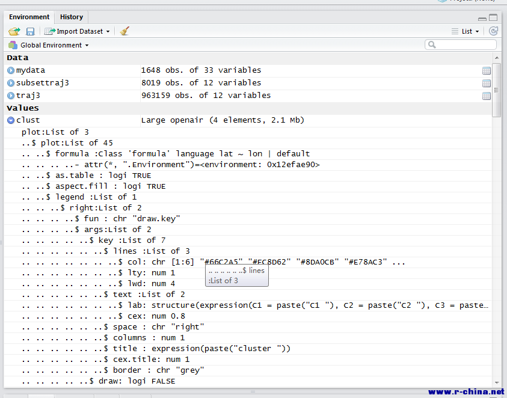The height and width of the screenshot is (398, 507).
Task: Click the 'col: chr [1:6]' color codes row
Action: click(248, 262)
